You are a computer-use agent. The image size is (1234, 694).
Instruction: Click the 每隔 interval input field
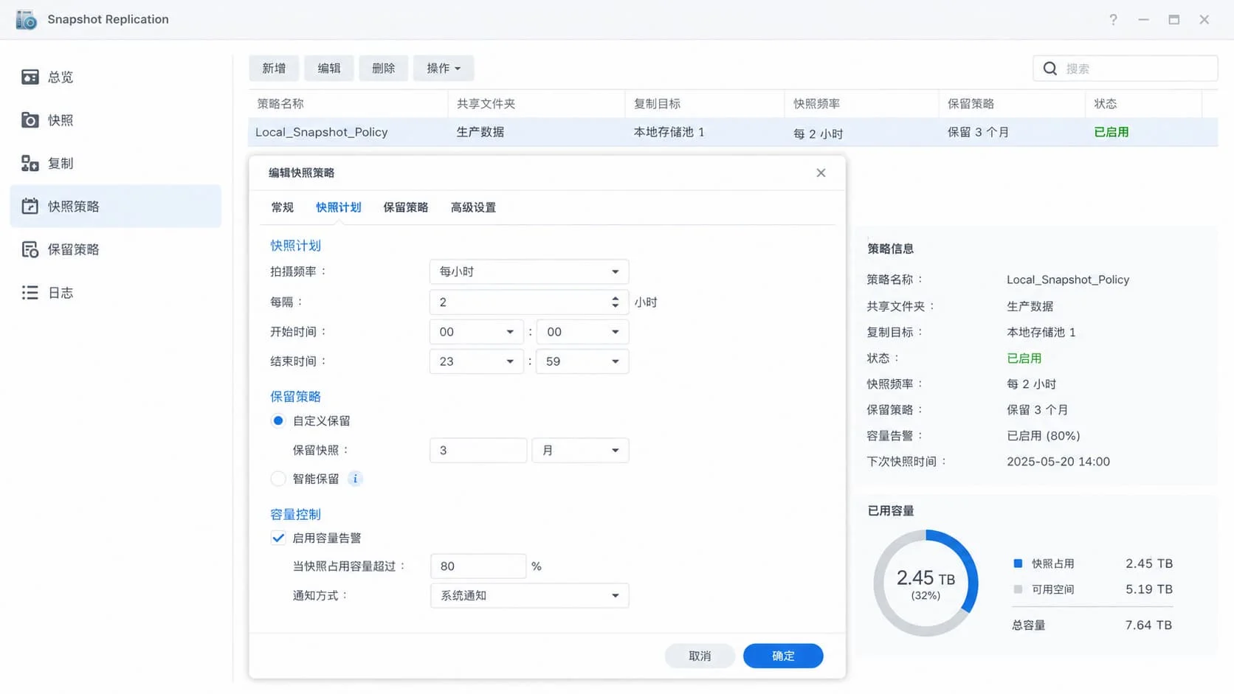coord(528,302)
